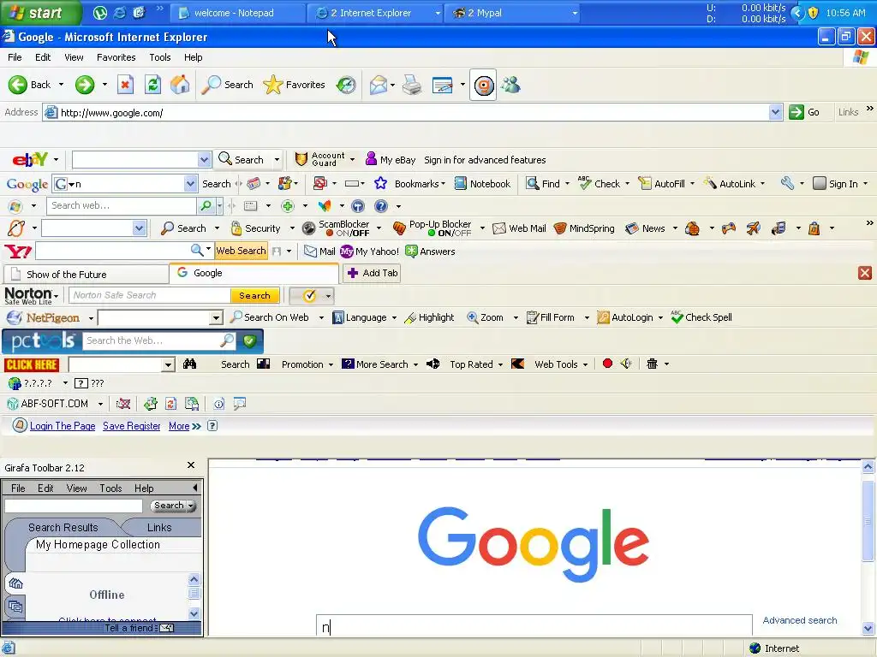Click the Forward green arrow icon
This screenshot has height=657, width=877.
coord(85,85)
